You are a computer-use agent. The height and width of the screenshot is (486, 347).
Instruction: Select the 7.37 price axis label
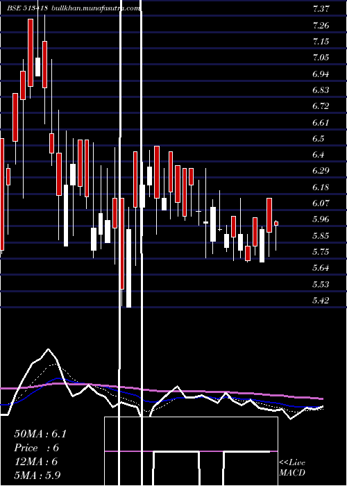click(x=321, y=9)
